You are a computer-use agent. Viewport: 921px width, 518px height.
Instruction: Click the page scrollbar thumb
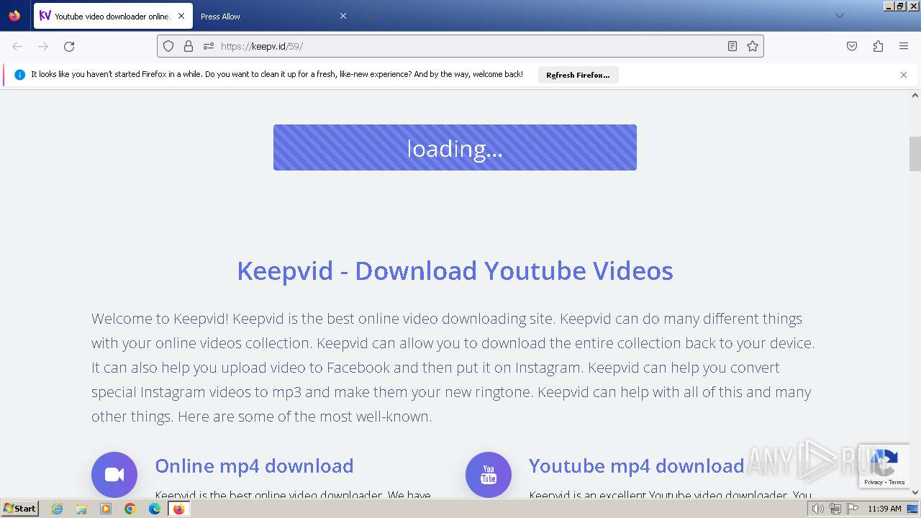pyautogui.click(x=915, y=154)
